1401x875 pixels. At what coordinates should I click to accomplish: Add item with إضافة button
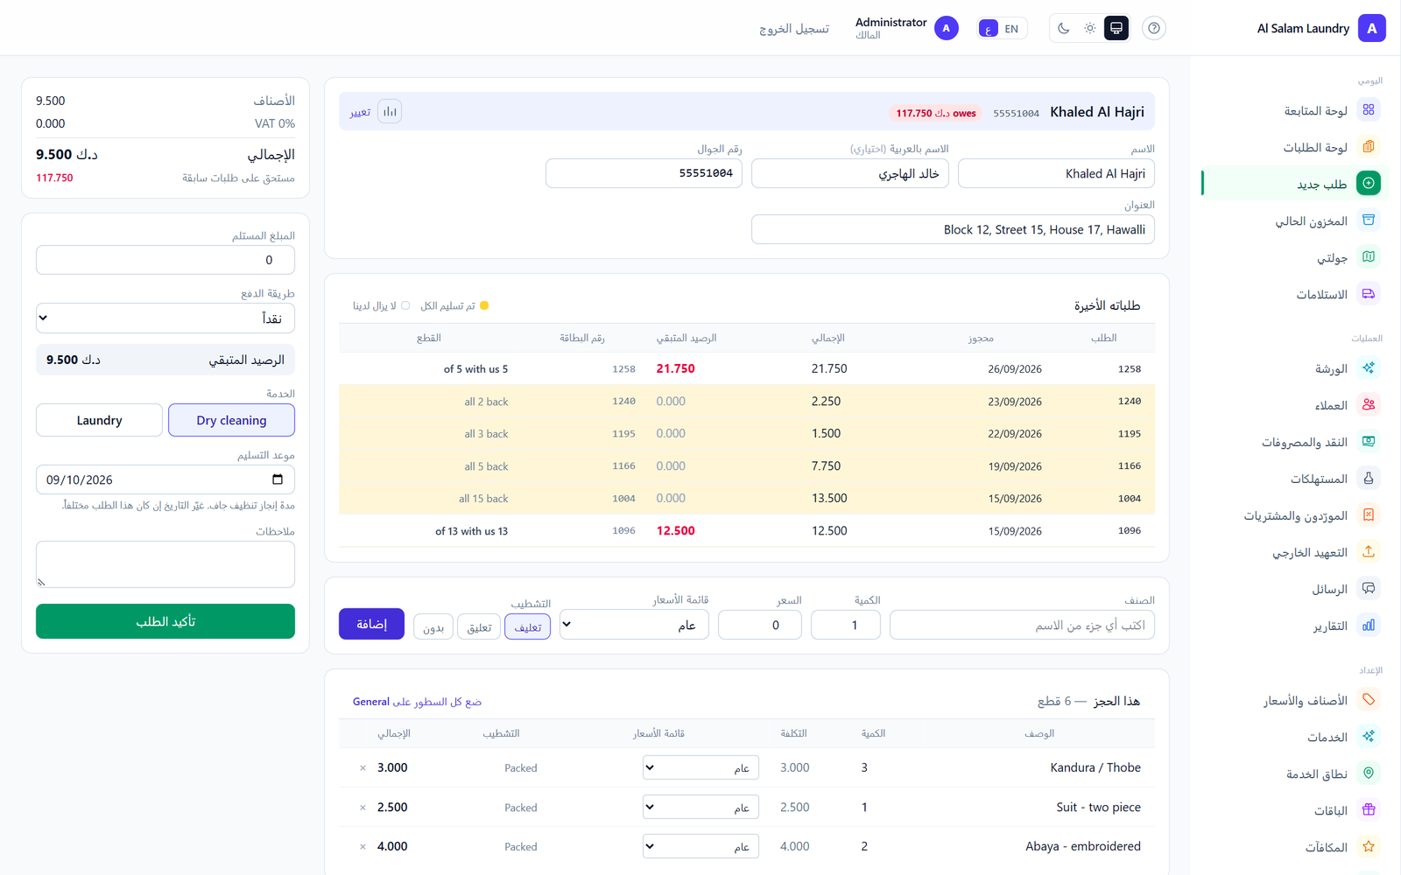pos(371,624)
